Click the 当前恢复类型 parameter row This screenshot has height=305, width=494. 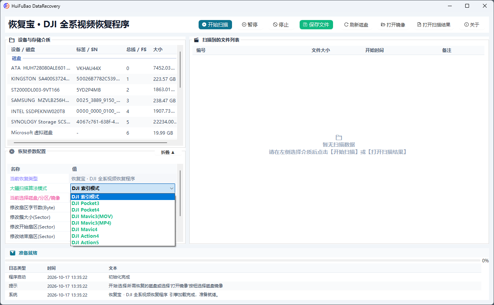(92, 178)
